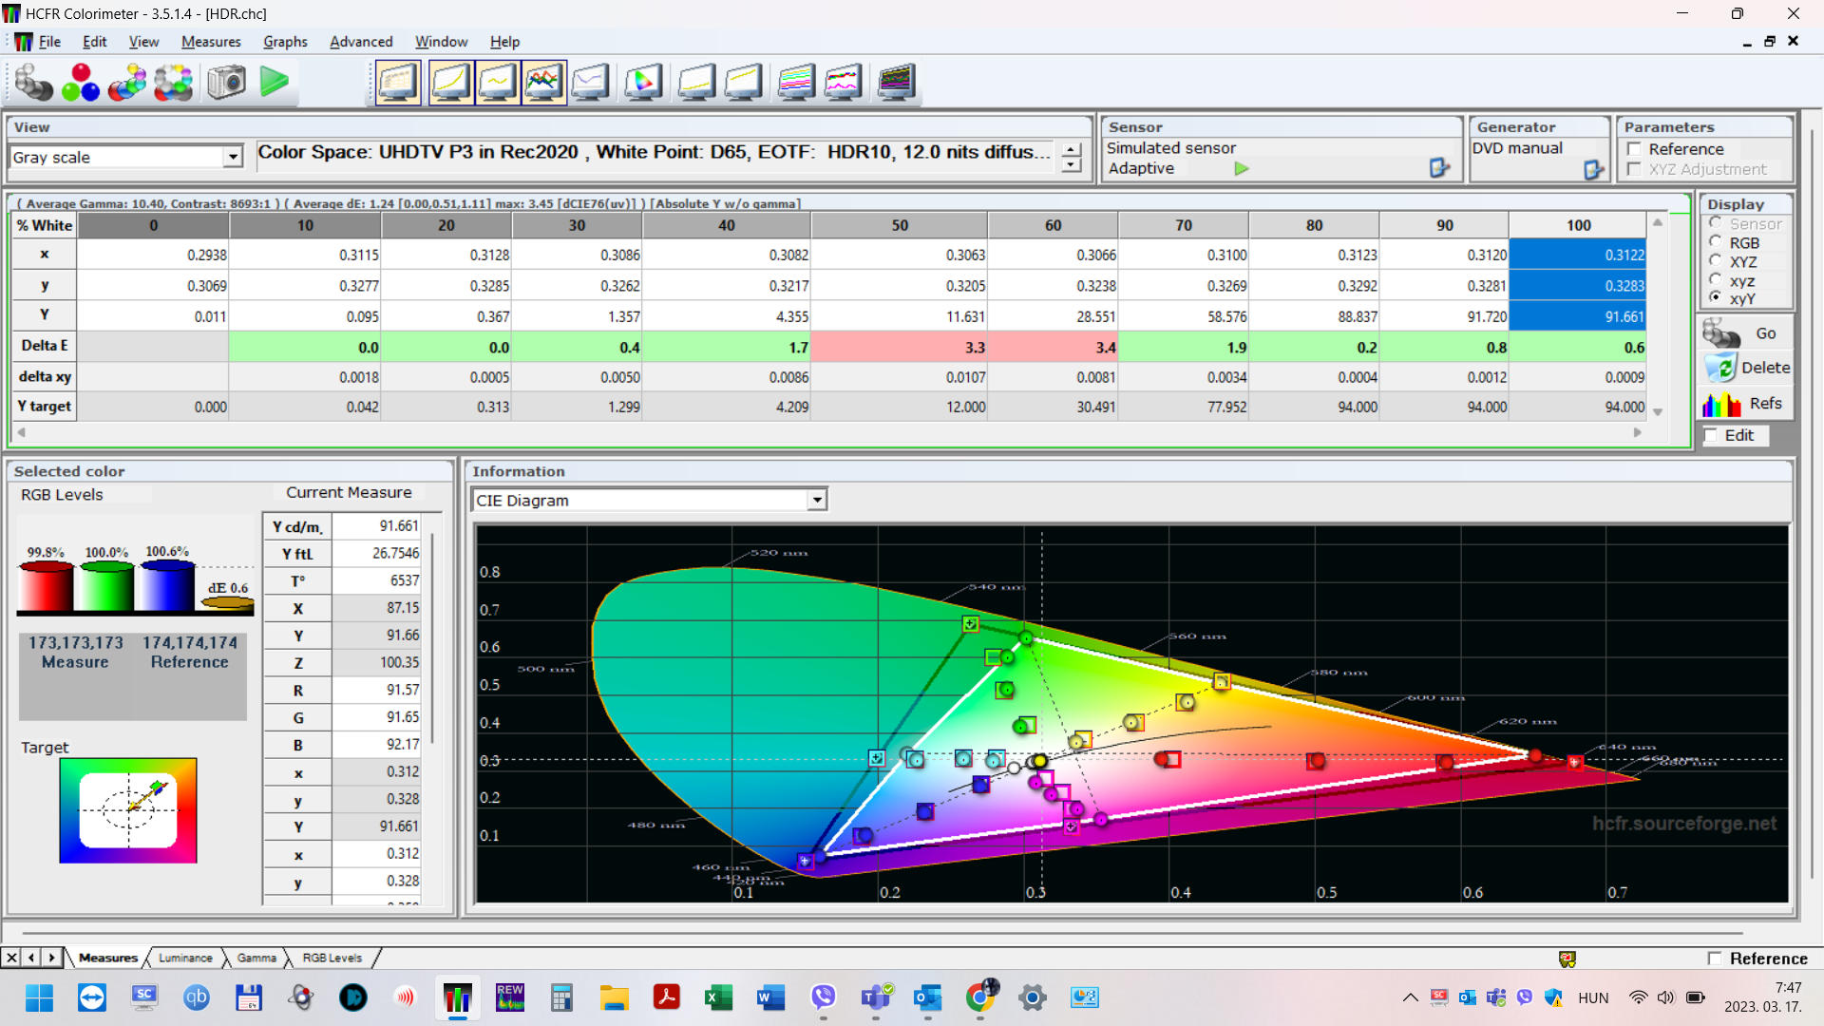Viewport: 1824px width, 1026px height.
Task: Click the measures table view monitor icon
Action: coord(397,83)
